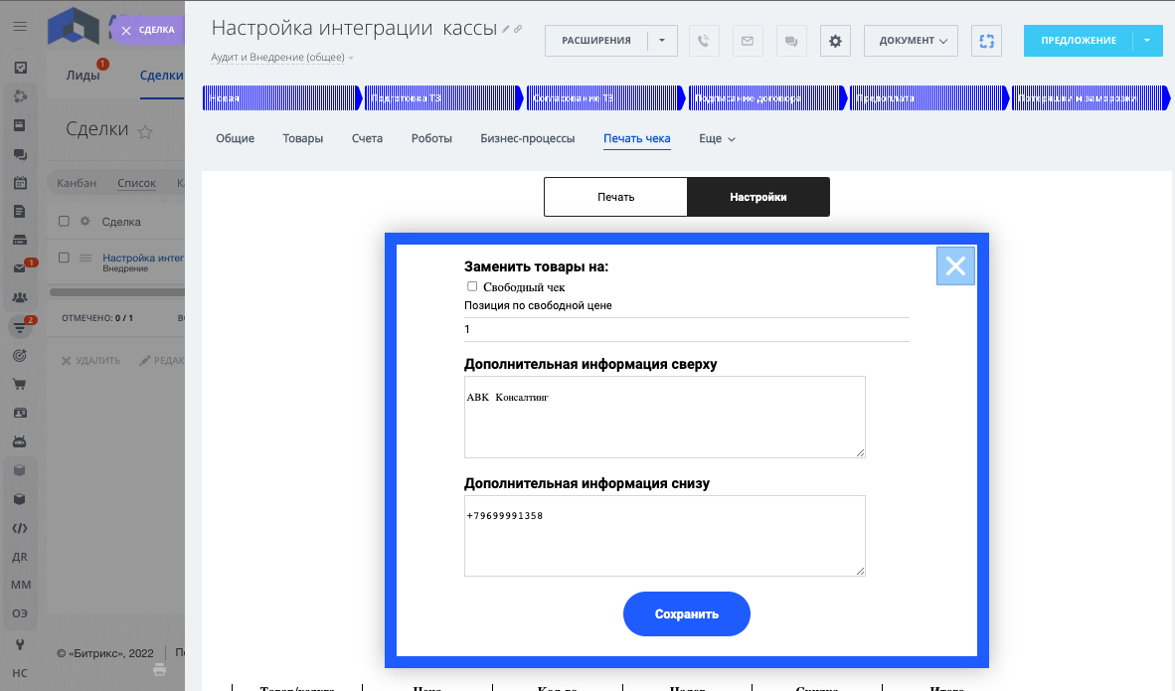Screen dimensions: 1175x691
Task: Favorite the Сделки page with star icon
Action: (145, 132)
